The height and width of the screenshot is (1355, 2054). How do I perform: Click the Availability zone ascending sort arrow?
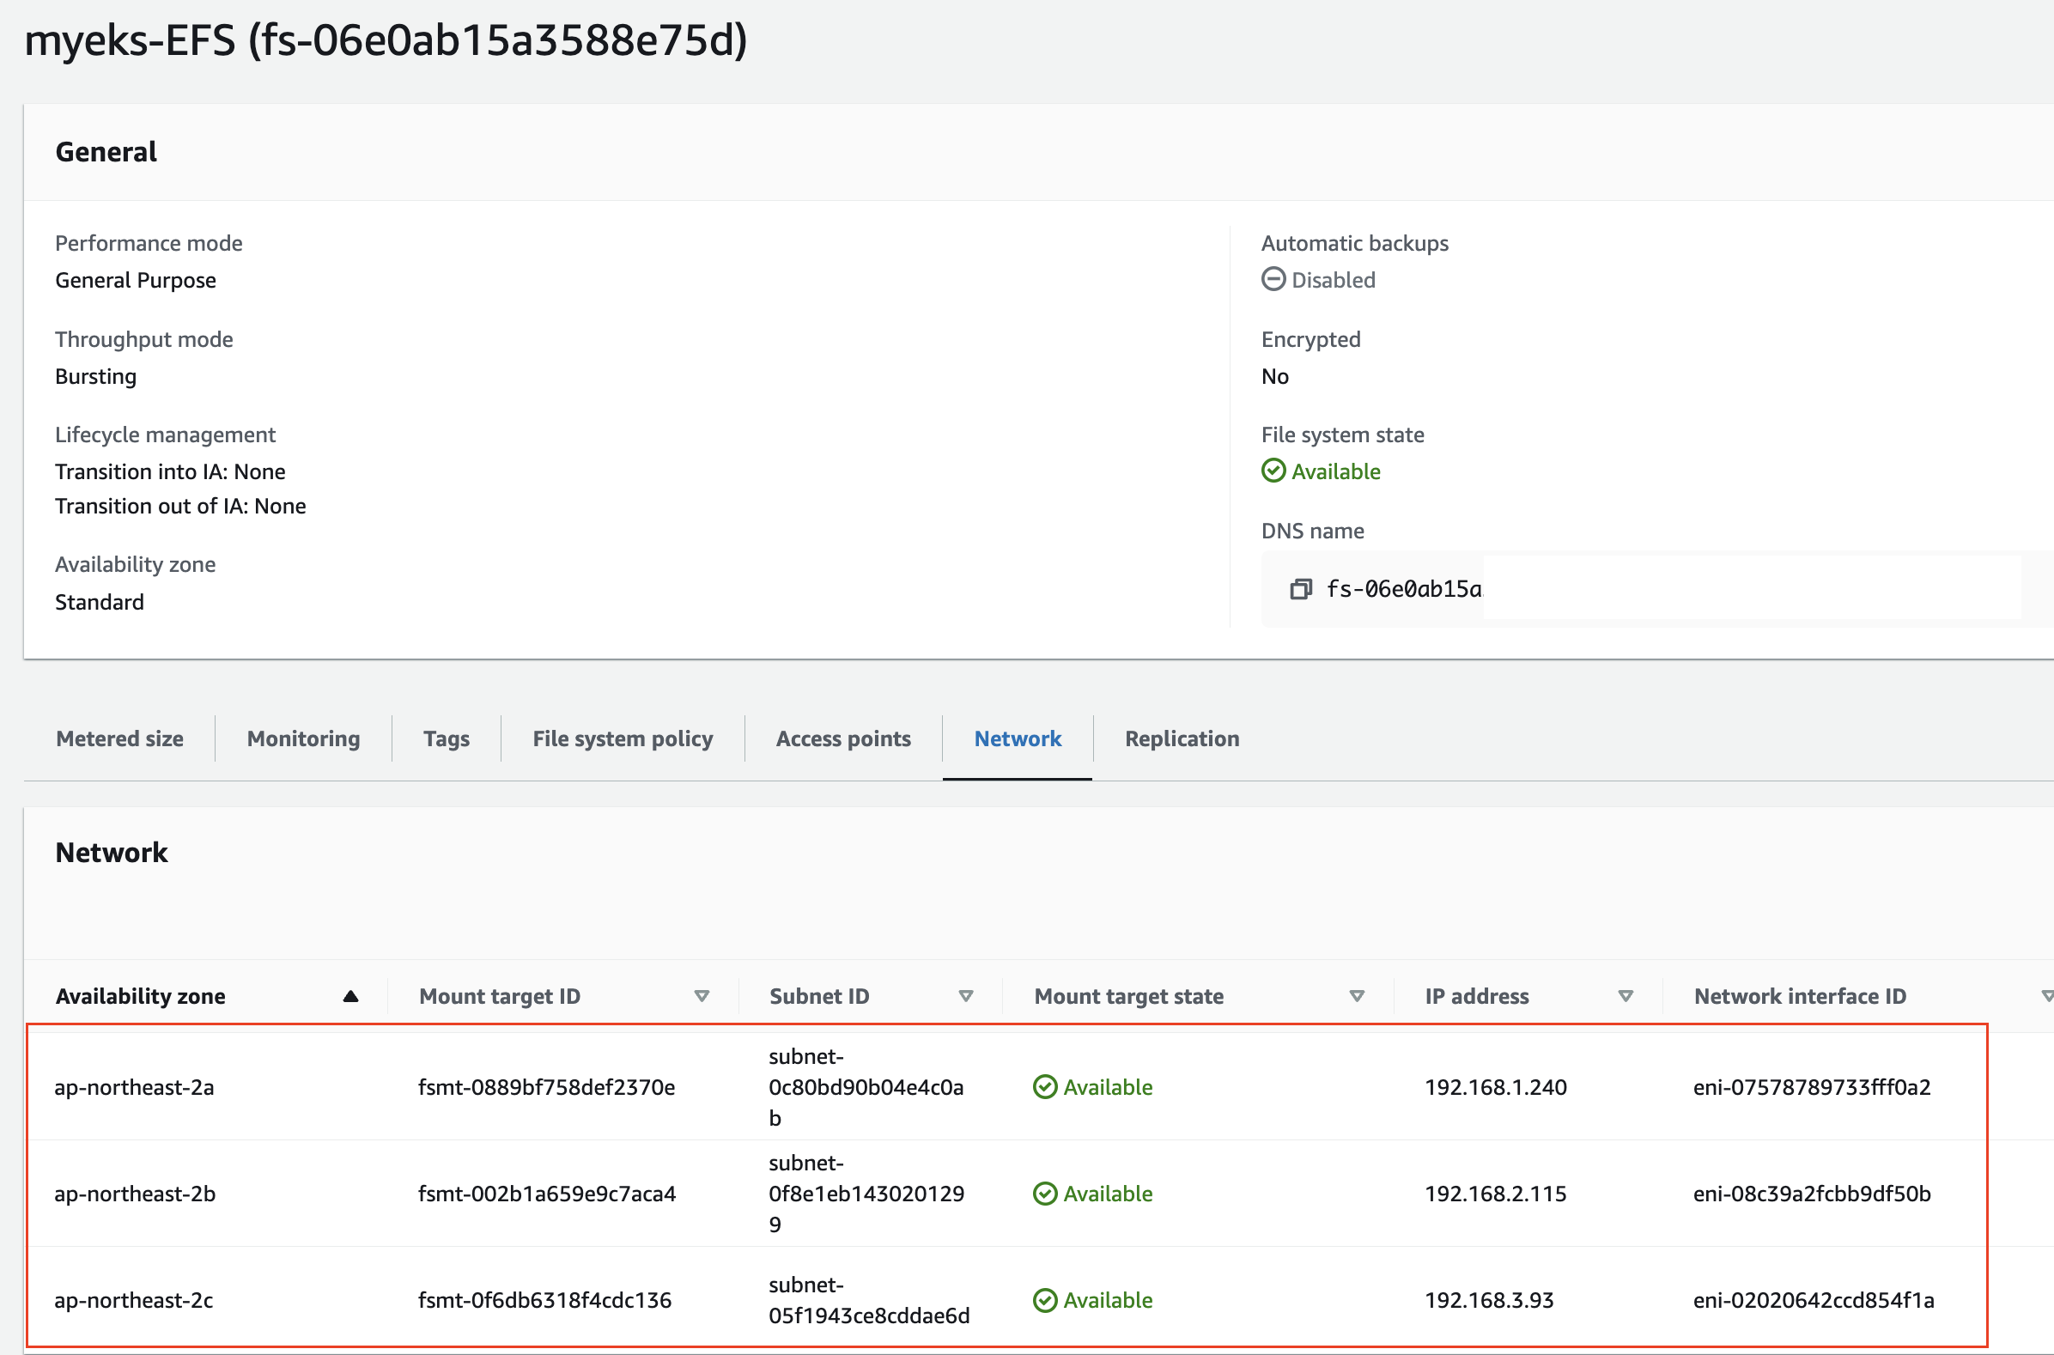pos(350,996)
